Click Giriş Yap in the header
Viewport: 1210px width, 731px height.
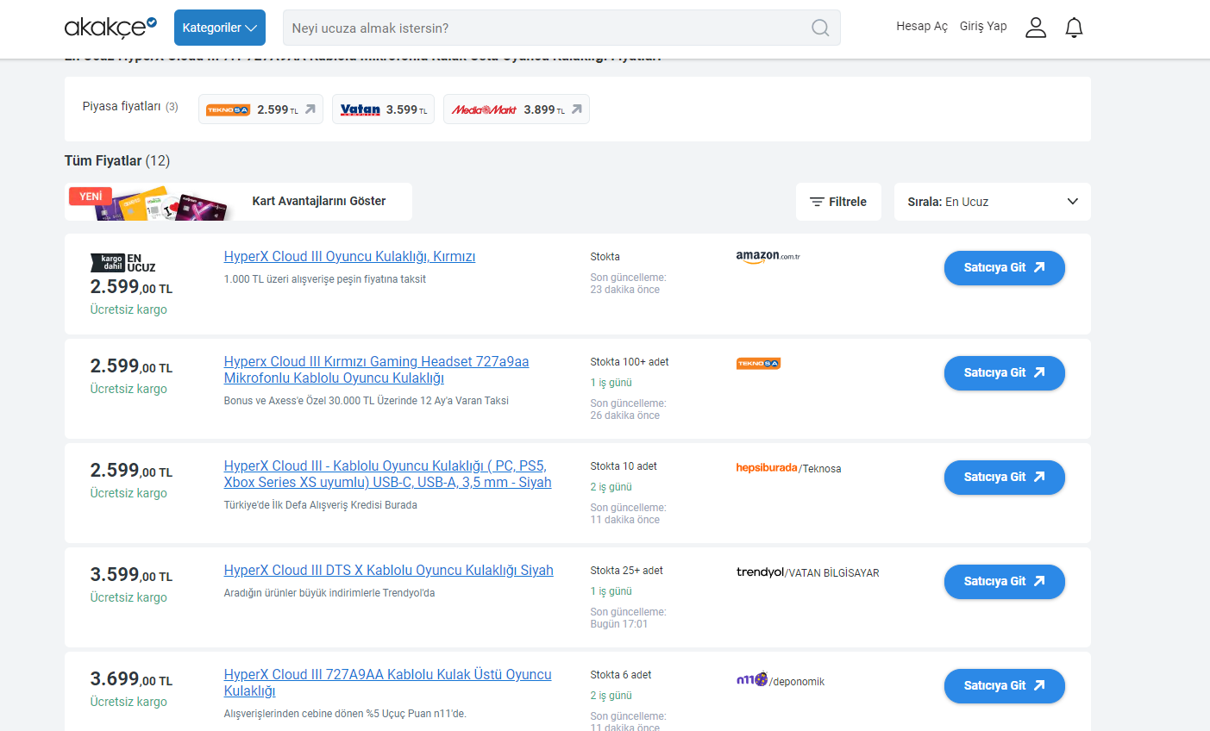coord(983,26)
